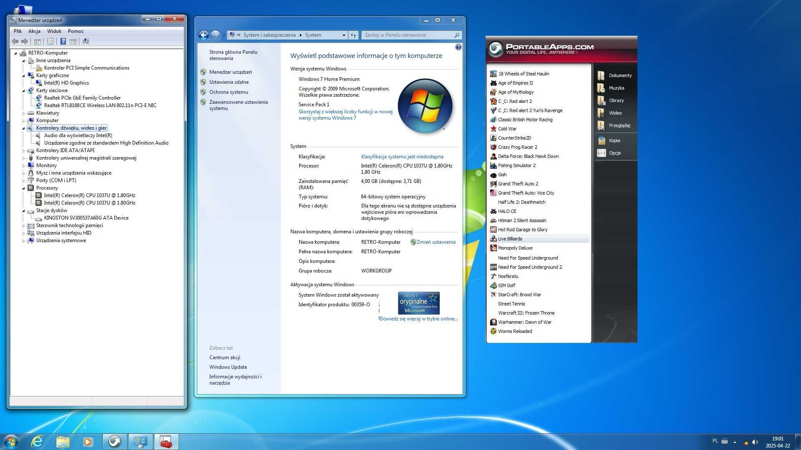Click the blue help icon in System window
The image size is (801, 450).
[458, 47]
